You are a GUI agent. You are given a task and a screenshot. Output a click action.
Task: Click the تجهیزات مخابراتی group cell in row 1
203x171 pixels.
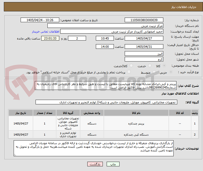click(68, 123)
